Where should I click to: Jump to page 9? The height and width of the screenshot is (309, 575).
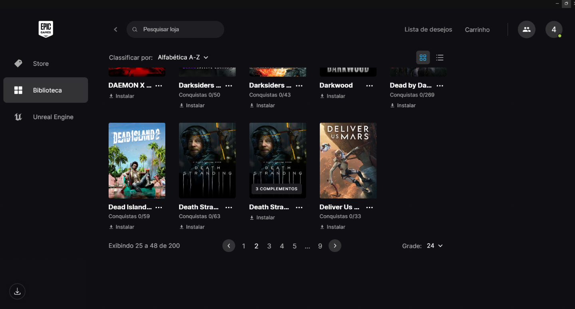click(x=320, y=246)
